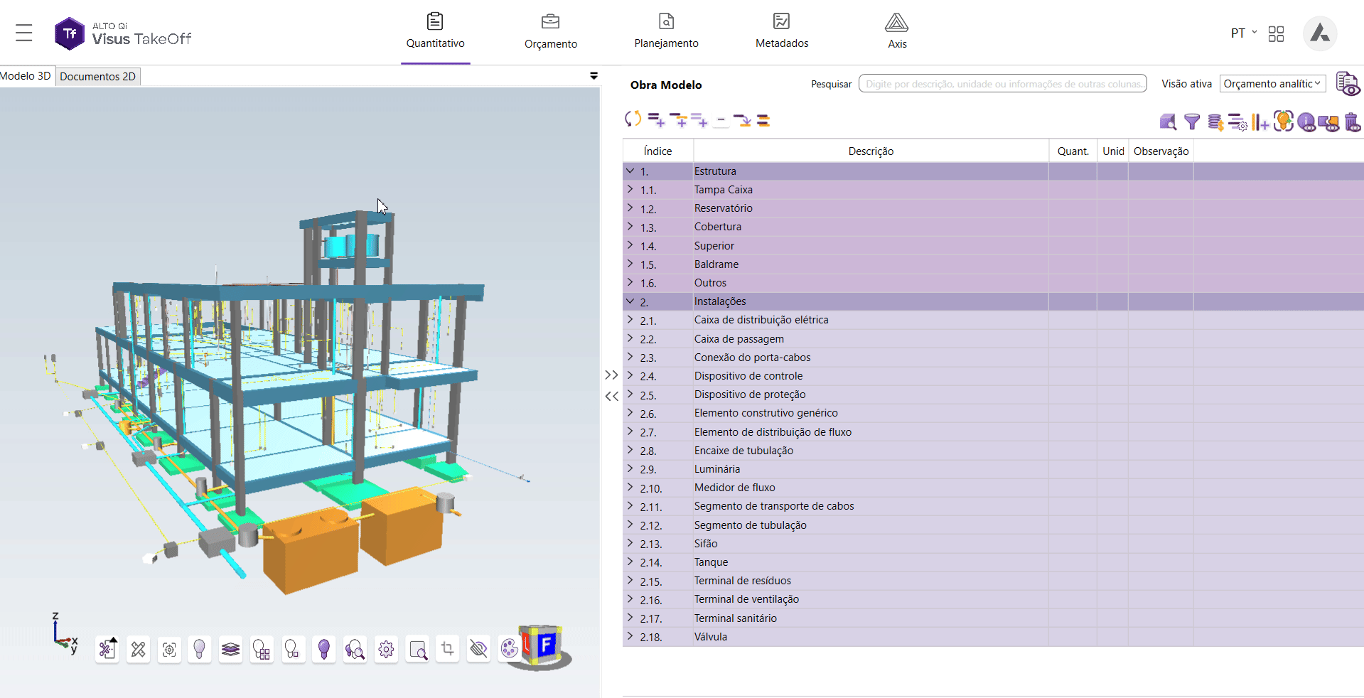Switch to the Orçamento tab
This screenshot has width=1364, height=698.
tap(550, 32)
